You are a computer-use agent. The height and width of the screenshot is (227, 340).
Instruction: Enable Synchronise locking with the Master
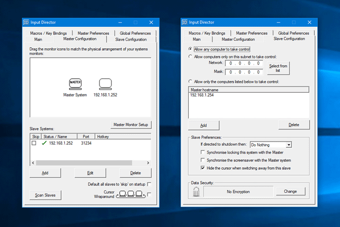tap(203, 152)
